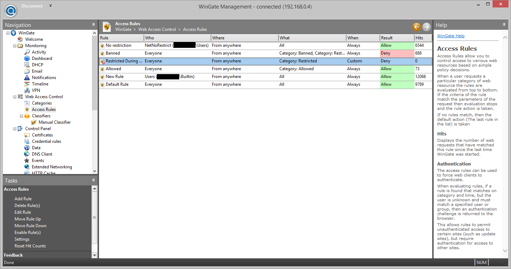Click the Allow result cell of No restriction
511x269 pixels.
coord(397,46)
